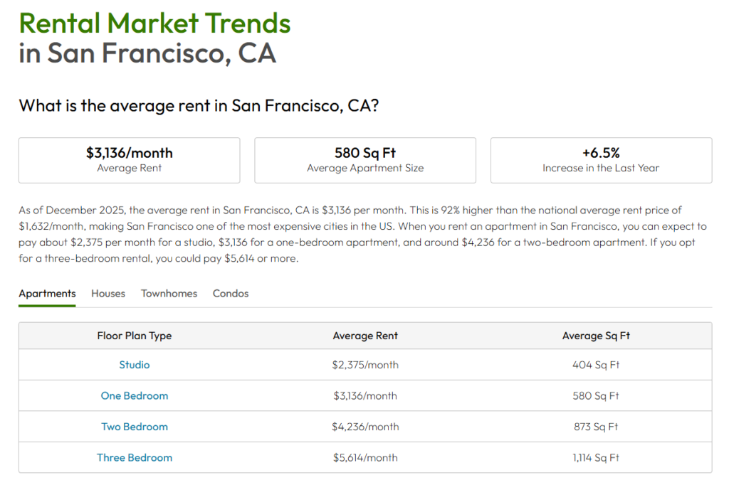Select the Average Apartment Size card
Screen dimensions: 729x485
coord(364,160)
